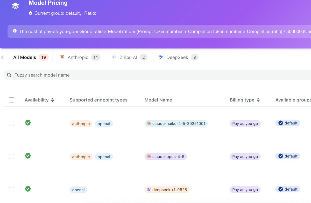Click the Model Name column header

158,100
